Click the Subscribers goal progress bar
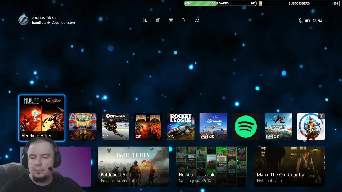The image size is (342, 192). click(x=299, y=3)
